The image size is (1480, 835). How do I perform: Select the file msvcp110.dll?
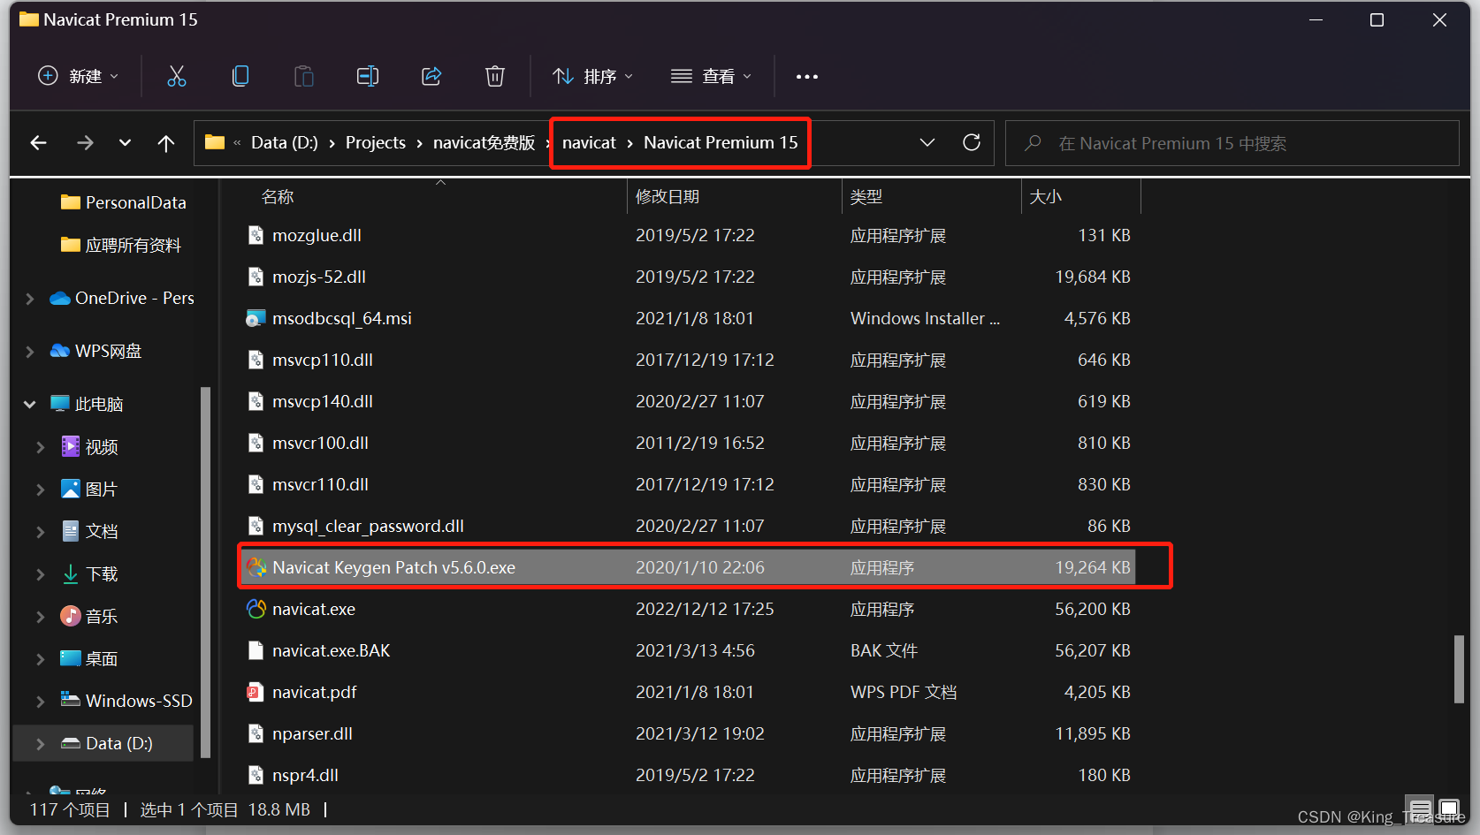click(x=323, y=360)
